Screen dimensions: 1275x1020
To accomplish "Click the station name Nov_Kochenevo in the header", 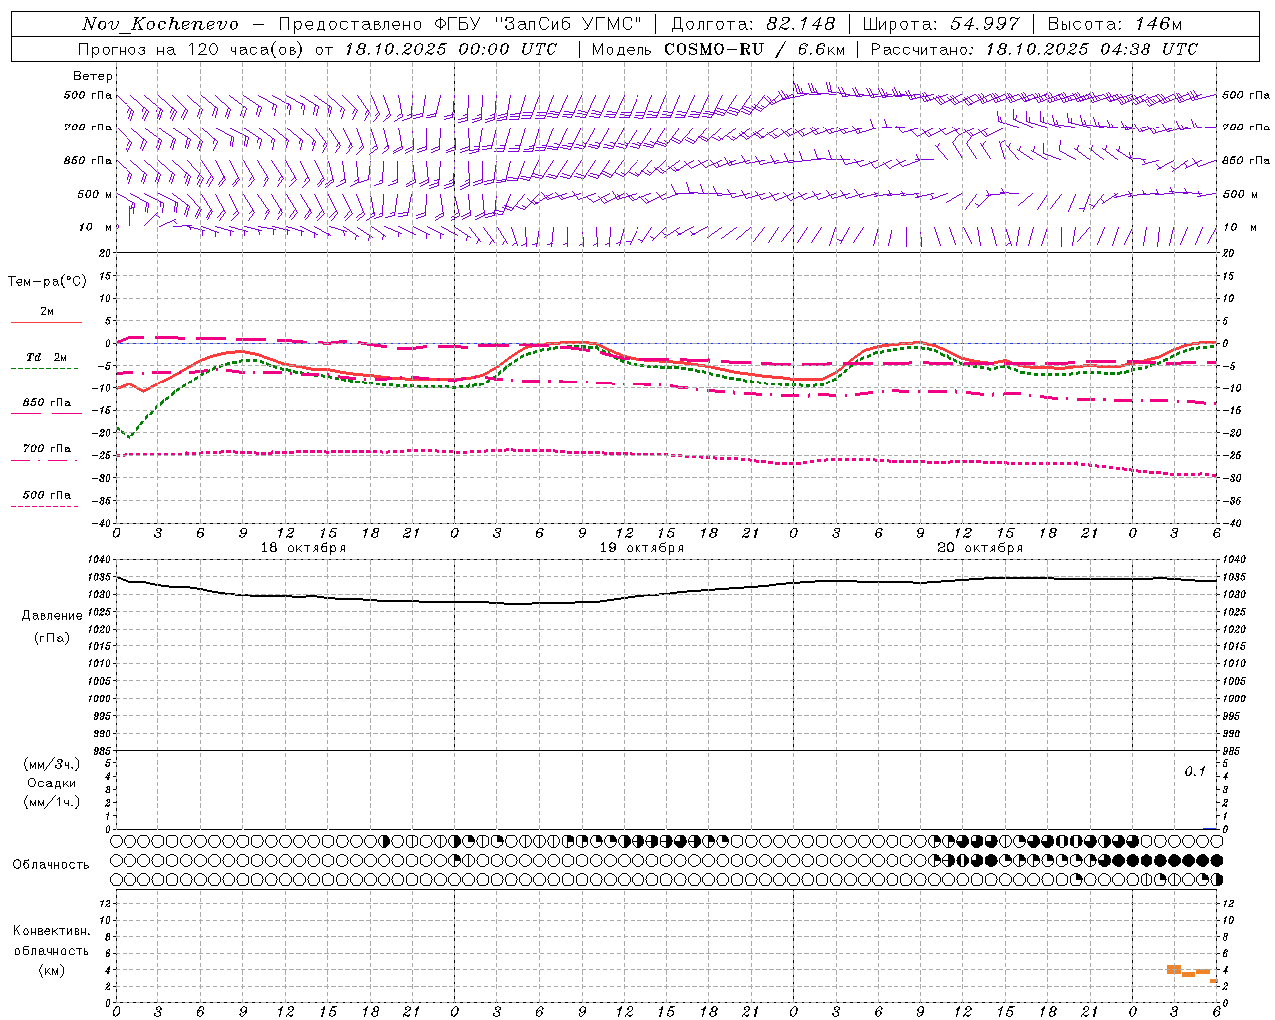I will [x=160, y=24].
